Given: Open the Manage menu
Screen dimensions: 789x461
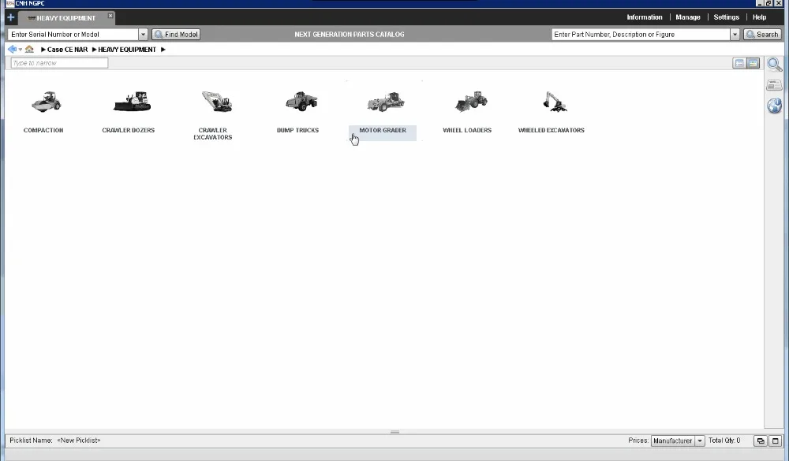Looking at the screenshot, I should coord(688,17).
